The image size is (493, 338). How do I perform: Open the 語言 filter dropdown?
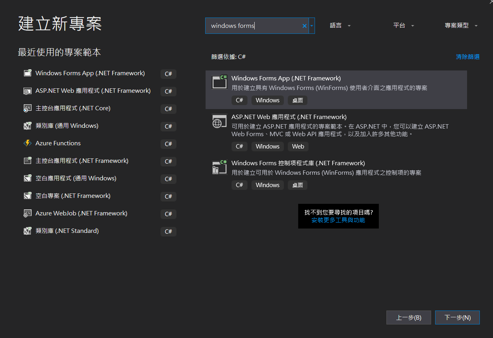click(x=341, y=25)
